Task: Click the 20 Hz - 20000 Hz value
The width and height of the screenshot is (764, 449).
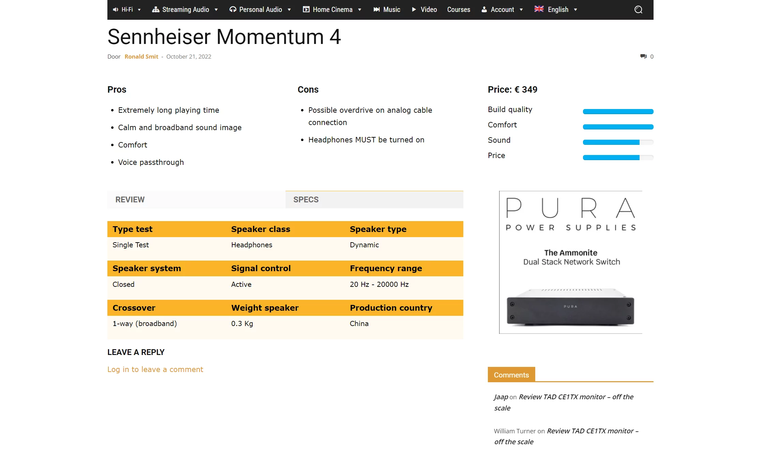Action: click(379, 284)
